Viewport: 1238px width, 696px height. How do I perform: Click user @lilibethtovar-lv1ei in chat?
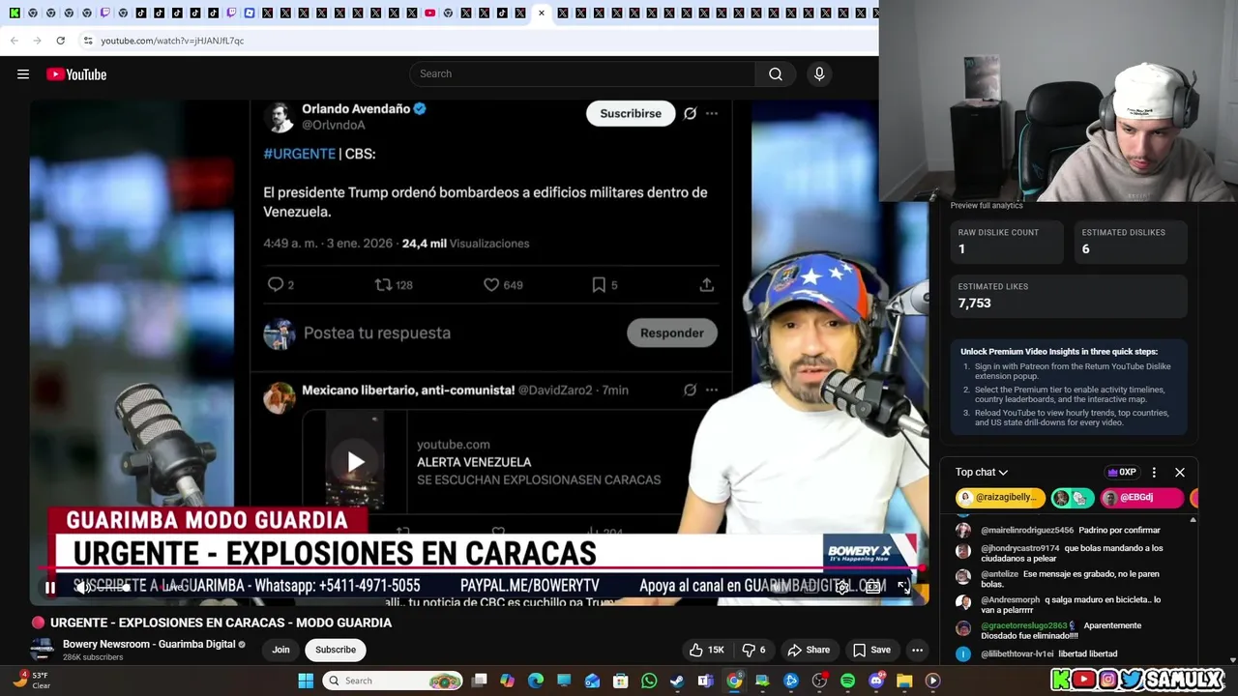click(1017, 654)
